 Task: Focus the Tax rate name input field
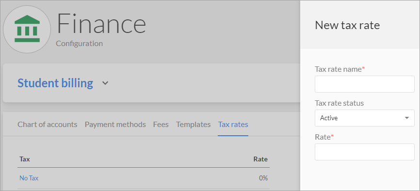point(365,84)
